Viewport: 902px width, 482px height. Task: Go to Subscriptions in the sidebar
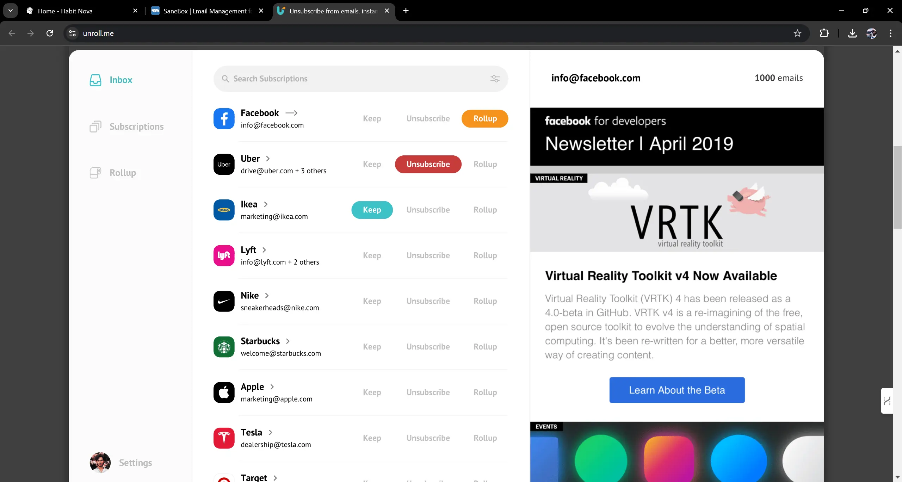pos(137,126)
